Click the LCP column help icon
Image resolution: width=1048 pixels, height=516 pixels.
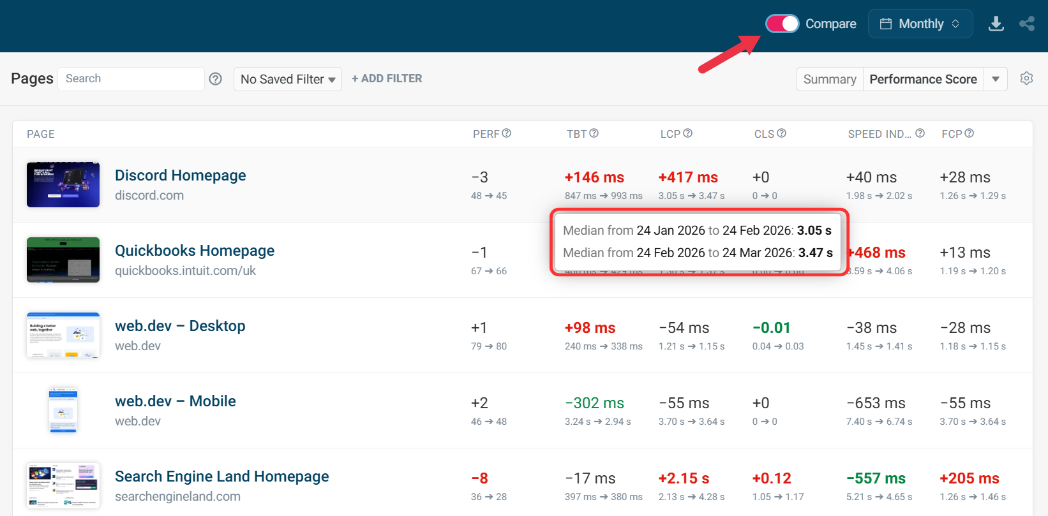click(688, 133)
